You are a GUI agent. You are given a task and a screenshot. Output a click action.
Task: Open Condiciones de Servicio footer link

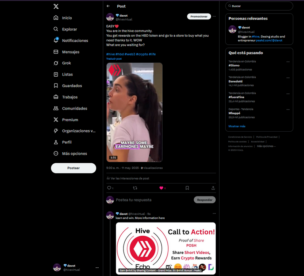point(240,137)
